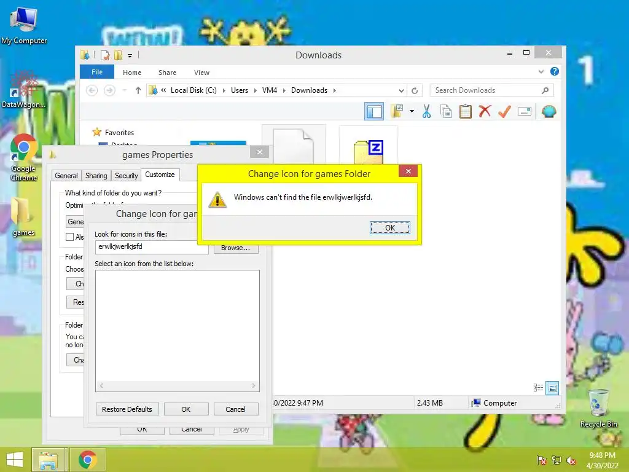This screenshot has width=629, height=472.
Task: Click the icon file path input field
Action: tap(152, 247)
